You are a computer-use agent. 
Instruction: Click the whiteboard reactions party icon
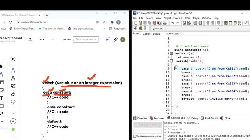click(x=116, y=39)
